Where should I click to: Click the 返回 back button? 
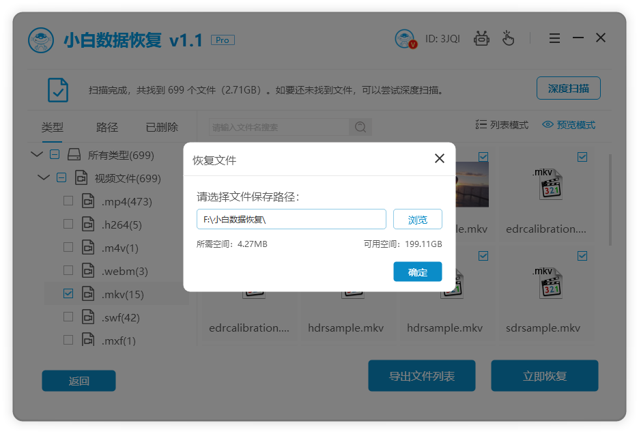point(79,381)
